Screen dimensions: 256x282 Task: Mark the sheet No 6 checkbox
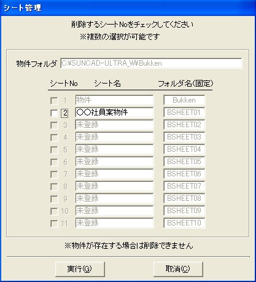coord(54,162)
